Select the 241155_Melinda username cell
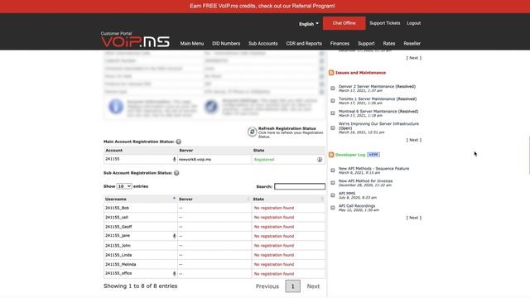The height and width of the screenshot is (298, 530). coord(140,265)
